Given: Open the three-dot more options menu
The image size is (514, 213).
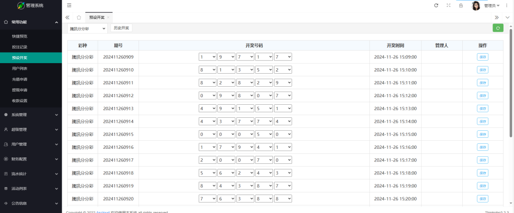Looking at the screenshot, I should click(507, 6).
